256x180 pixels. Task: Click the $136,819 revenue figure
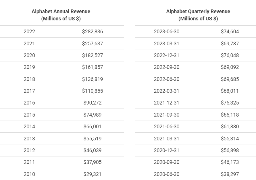(92, 79)
